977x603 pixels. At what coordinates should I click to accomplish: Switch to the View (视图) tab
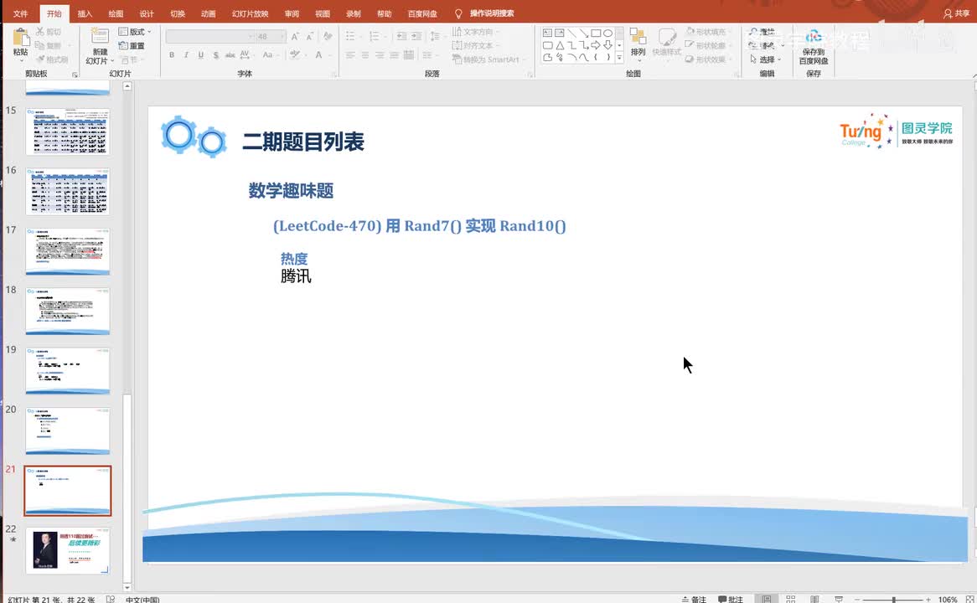click(322, 13)
